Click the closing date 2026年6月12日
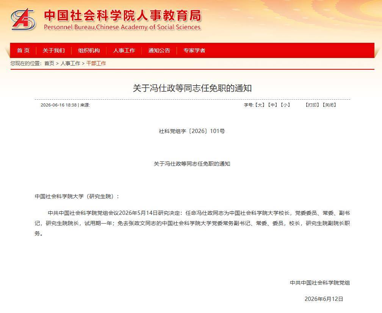Viewport: 382px width, 313px height. tap(324, 299)
